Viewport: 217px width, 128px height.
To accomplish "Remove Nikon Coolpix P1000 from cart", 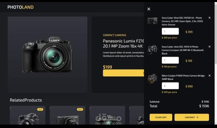I will [x=209, y=76].
